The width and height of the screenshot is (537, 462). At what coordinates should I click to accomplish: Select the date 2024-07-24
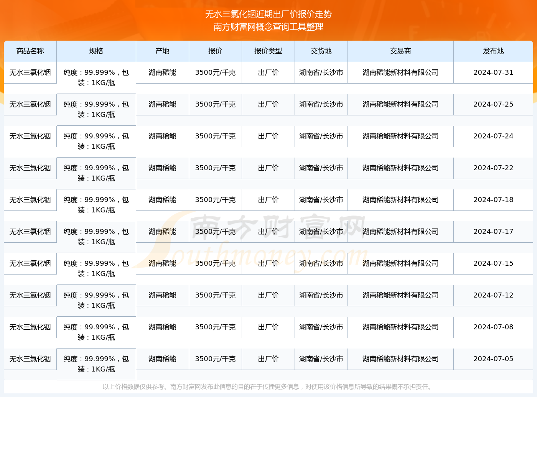493,136
